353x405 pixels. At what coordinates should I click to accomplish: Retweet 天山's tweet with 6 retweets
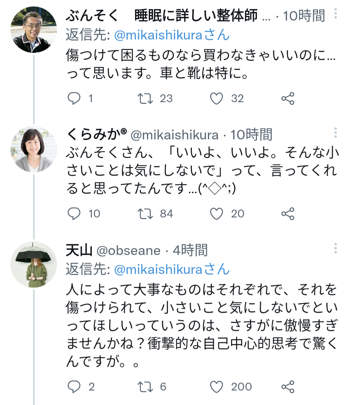pyautogui.click(x=145, y=387)
